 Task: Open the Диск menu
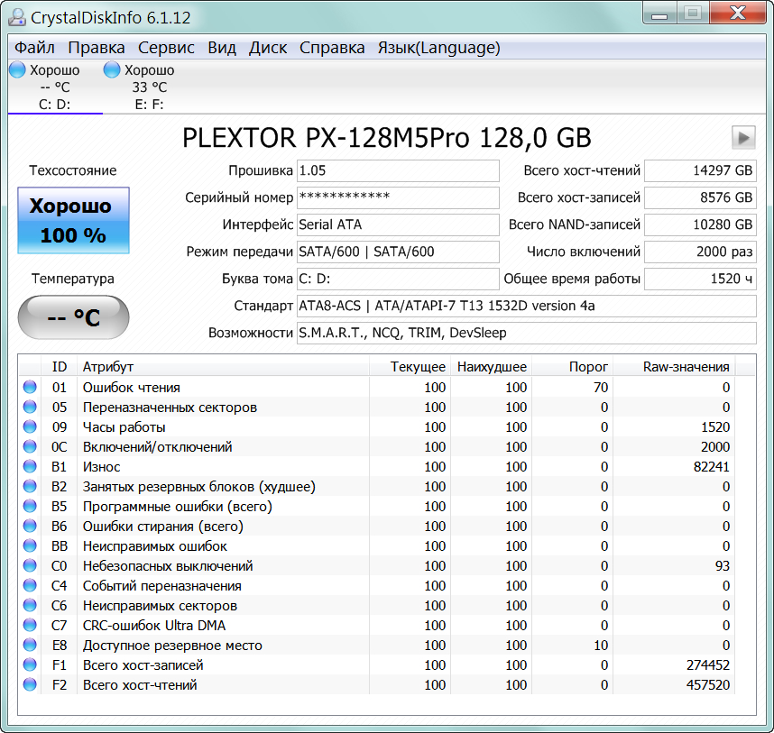click(x=268, y=48)
